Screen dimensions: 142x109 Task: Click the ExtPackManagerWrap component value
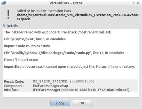click(x=50, y=86)
